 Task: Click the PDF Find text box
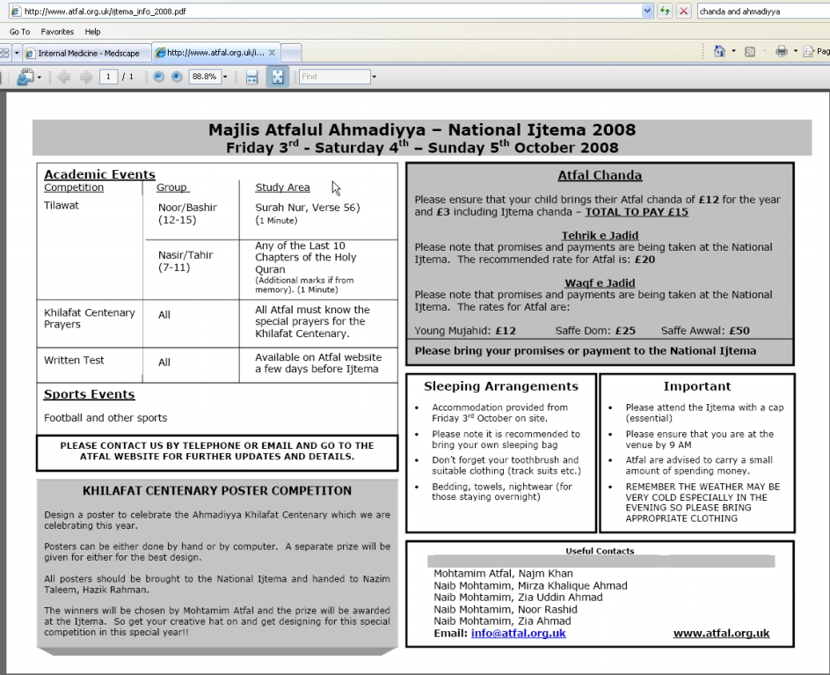click(334, 77)
